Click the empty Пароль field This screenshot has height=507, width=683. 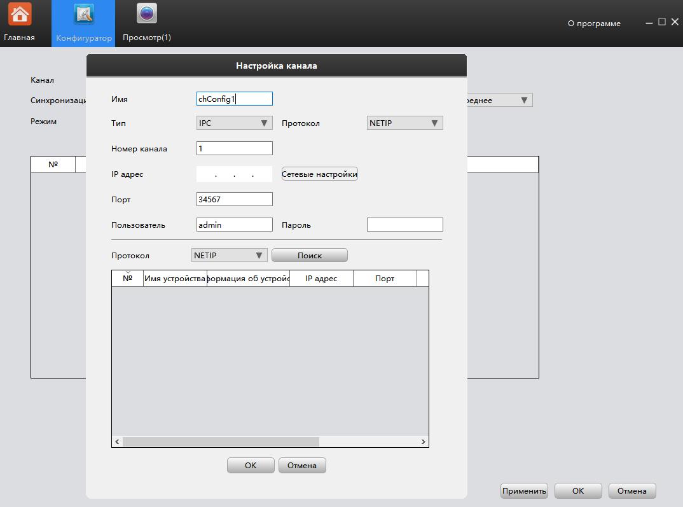click(x=404, y=224)
